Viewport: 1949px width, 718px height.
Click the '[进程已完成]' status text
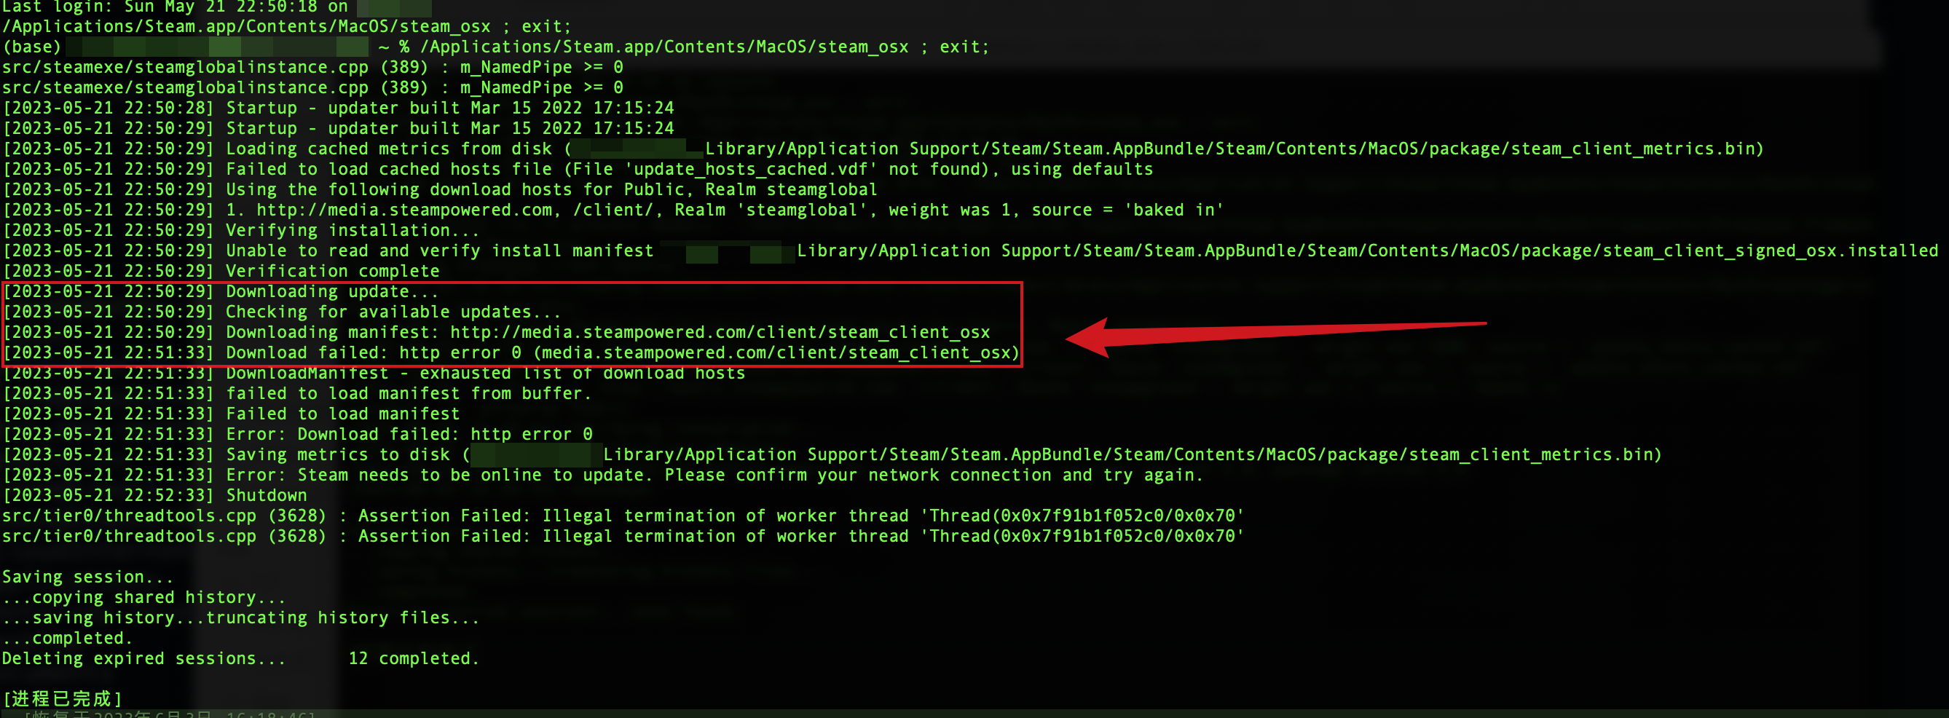tap(62, 698)
